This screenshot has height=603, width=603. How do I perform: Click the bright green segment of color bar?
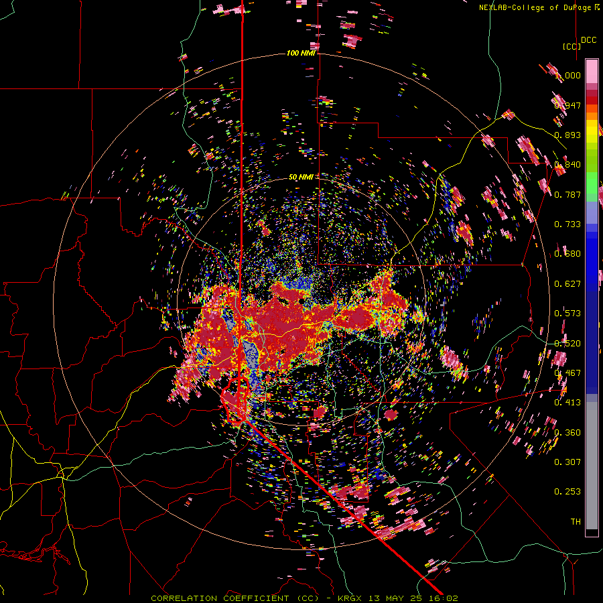[592, 183]
